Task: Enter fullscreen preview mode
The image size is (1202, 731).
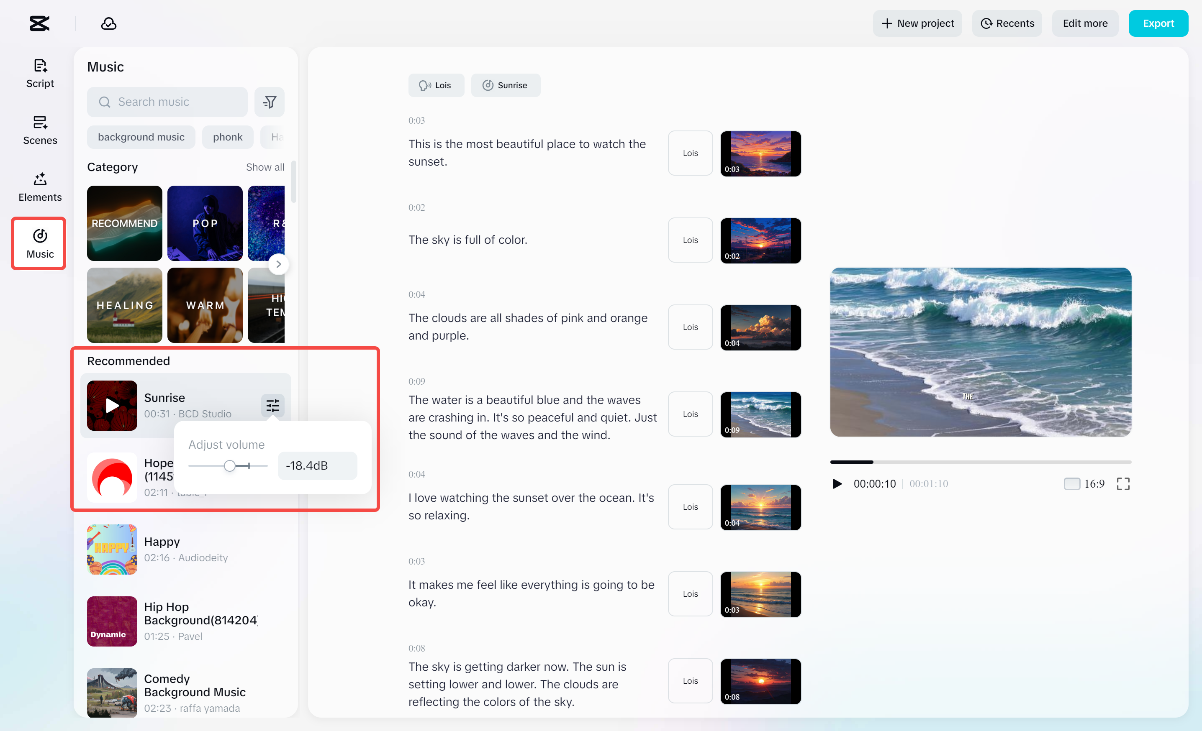Action: pos(1123,483)
